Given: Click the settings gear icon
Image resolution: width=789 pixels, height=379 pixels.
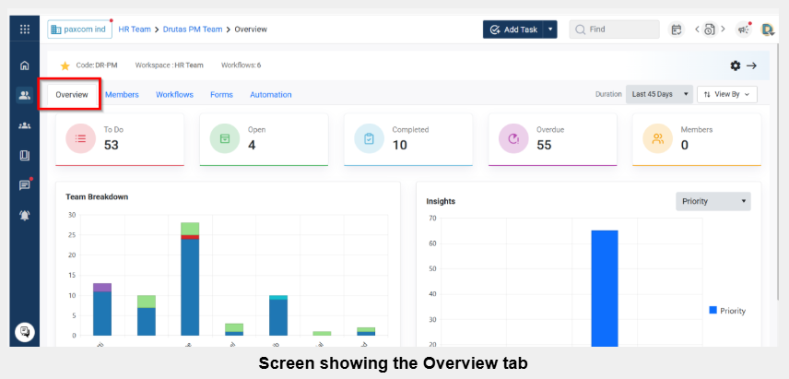Looking at the screenshot, I should pyautogui.click(x=735, y=65).
